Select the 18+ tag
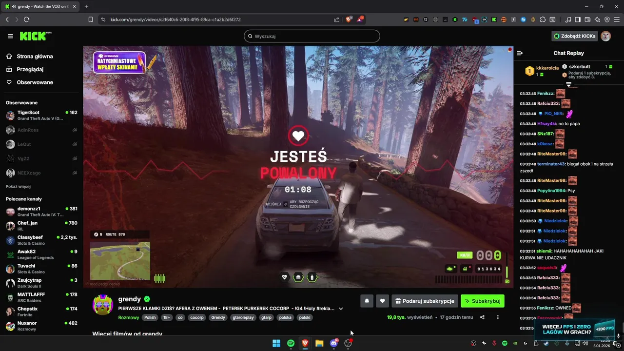 [x=167, y=317]
